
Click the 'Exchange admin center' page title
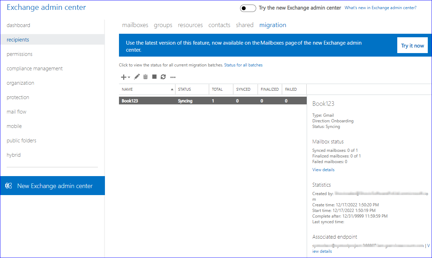[x=46, y=7]
